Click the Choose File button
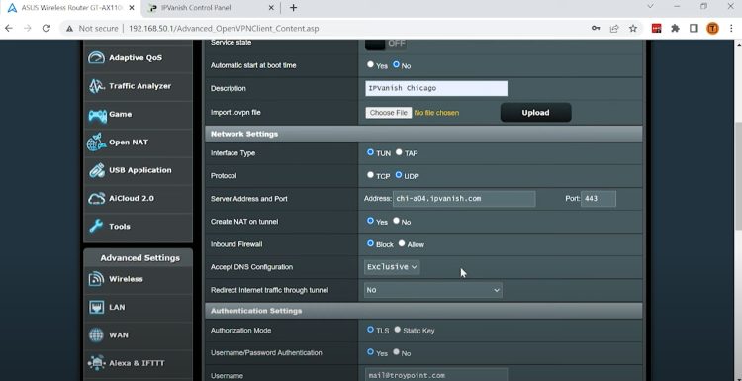 click(389, 113)
